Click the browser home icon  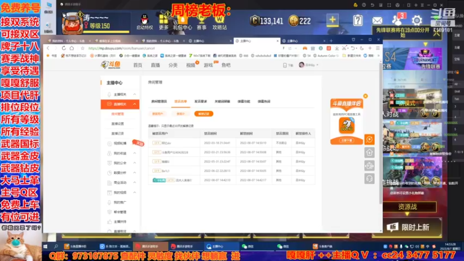71,48
